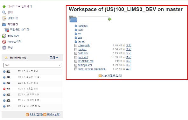Screen dimensions: 188x120
Task: Click blue status ball of build #39
Action: tap(4, 83)
